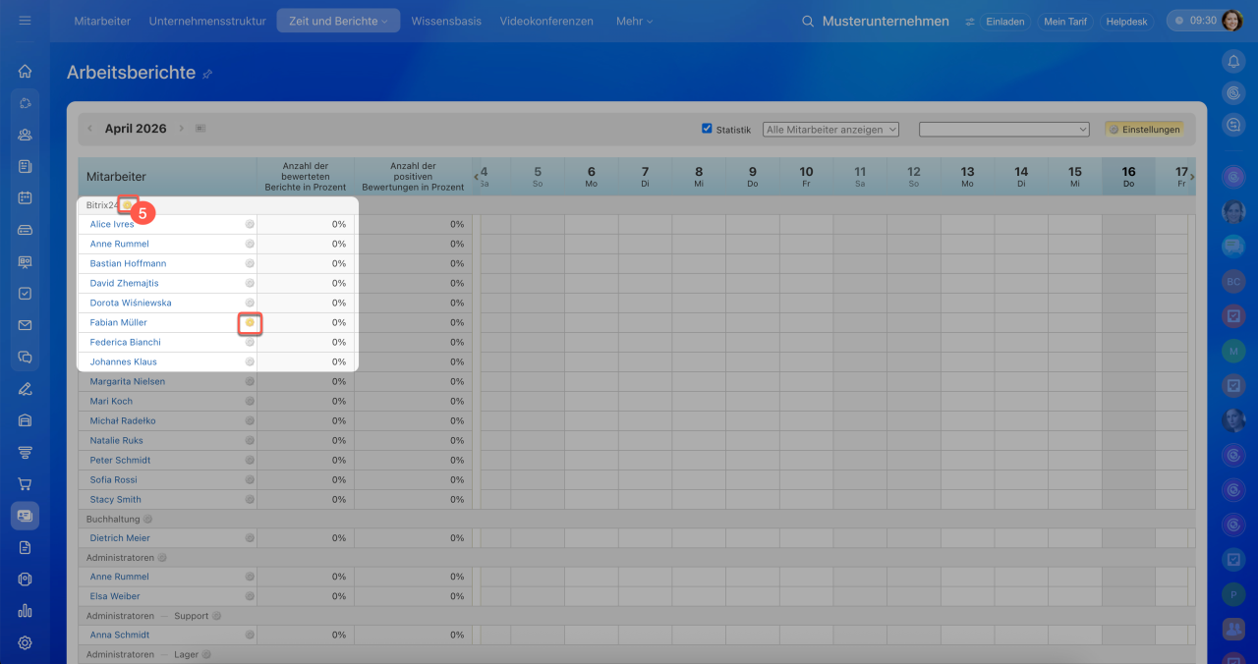Click the shopping cart icon in sidebar
This screenshot has height=664, width=1258.
point(26,483)
